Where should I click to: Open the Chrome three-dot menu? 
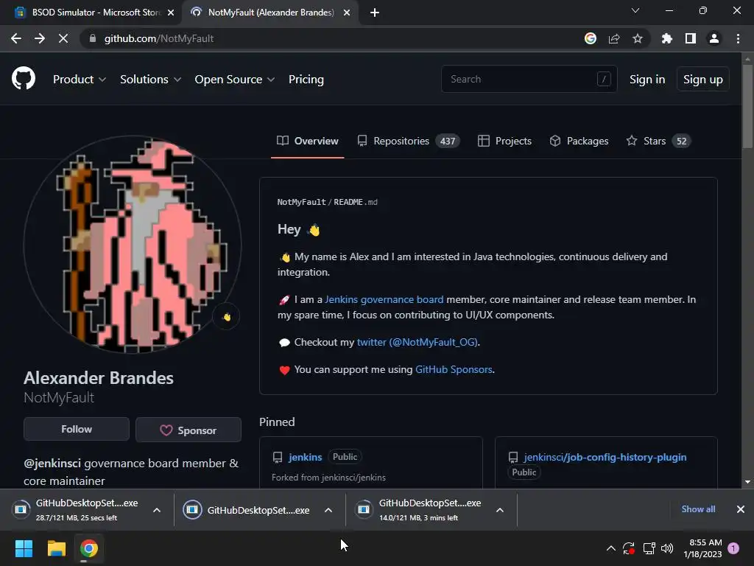[x=738, y=38]
